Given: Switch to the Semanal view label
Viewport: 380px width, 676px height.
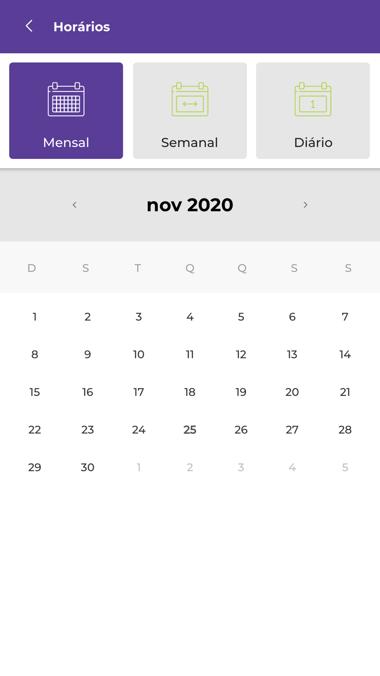Looking at the screenshot, I should (x=190, y=143).
